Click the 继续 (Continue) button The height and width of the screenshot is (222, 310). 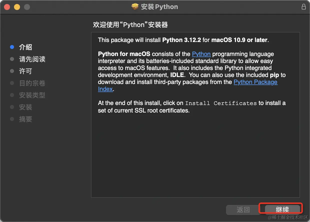282,209
